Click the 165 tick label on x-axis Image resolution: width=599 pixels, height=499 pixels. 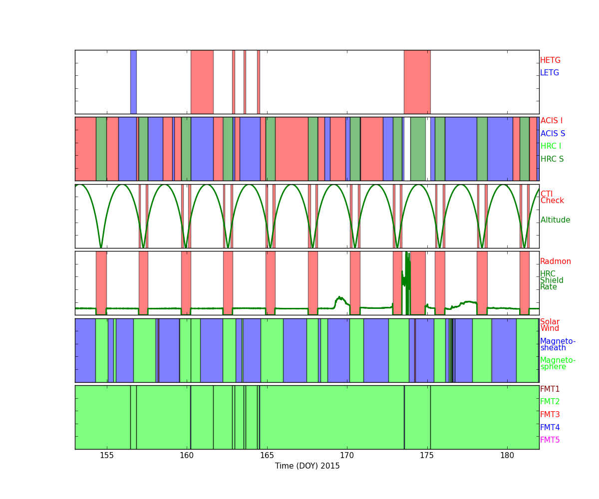[267, 456]
